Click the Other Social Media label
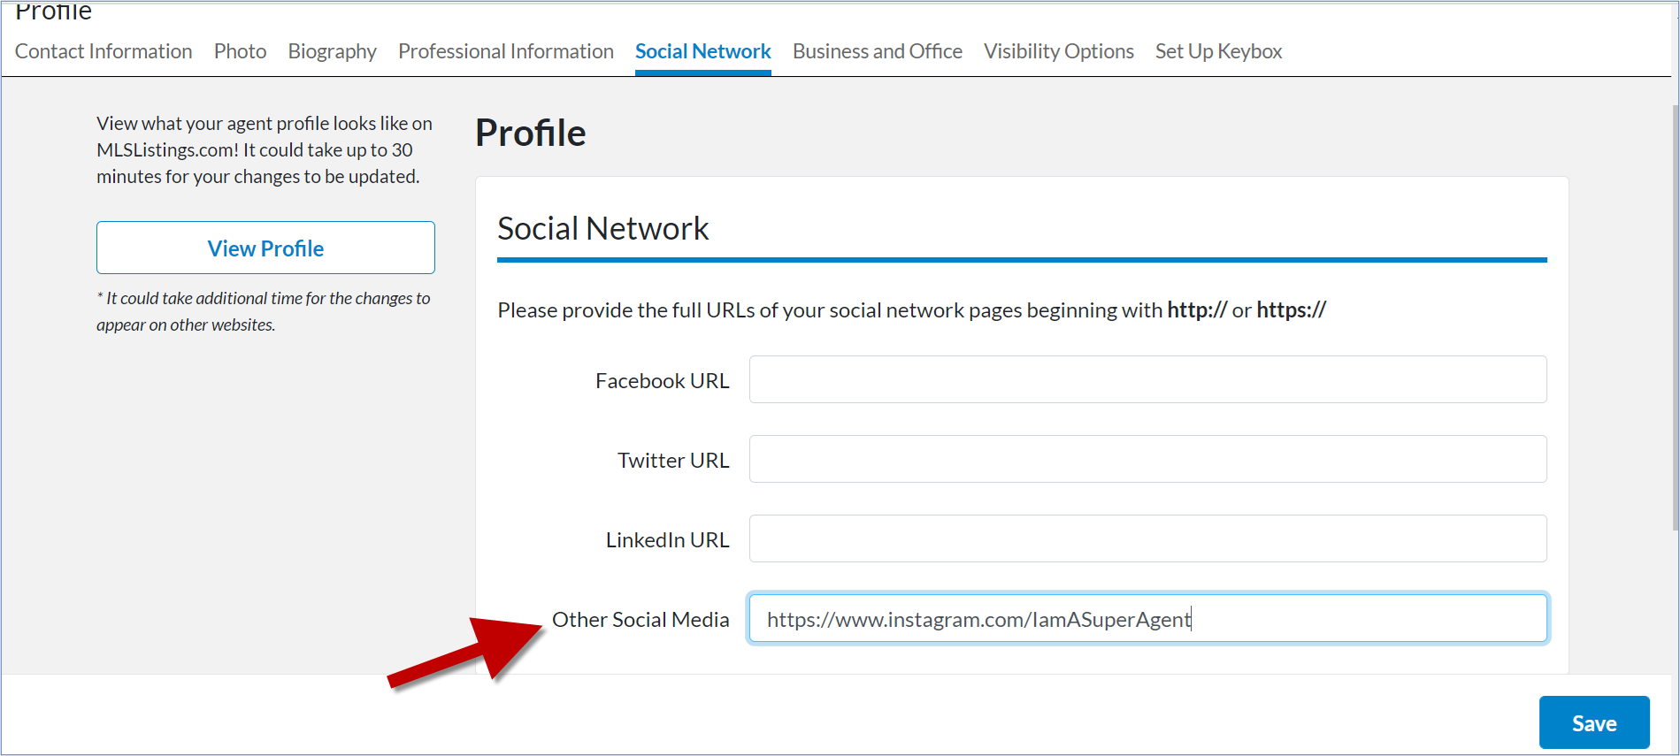 coord(641,619)
